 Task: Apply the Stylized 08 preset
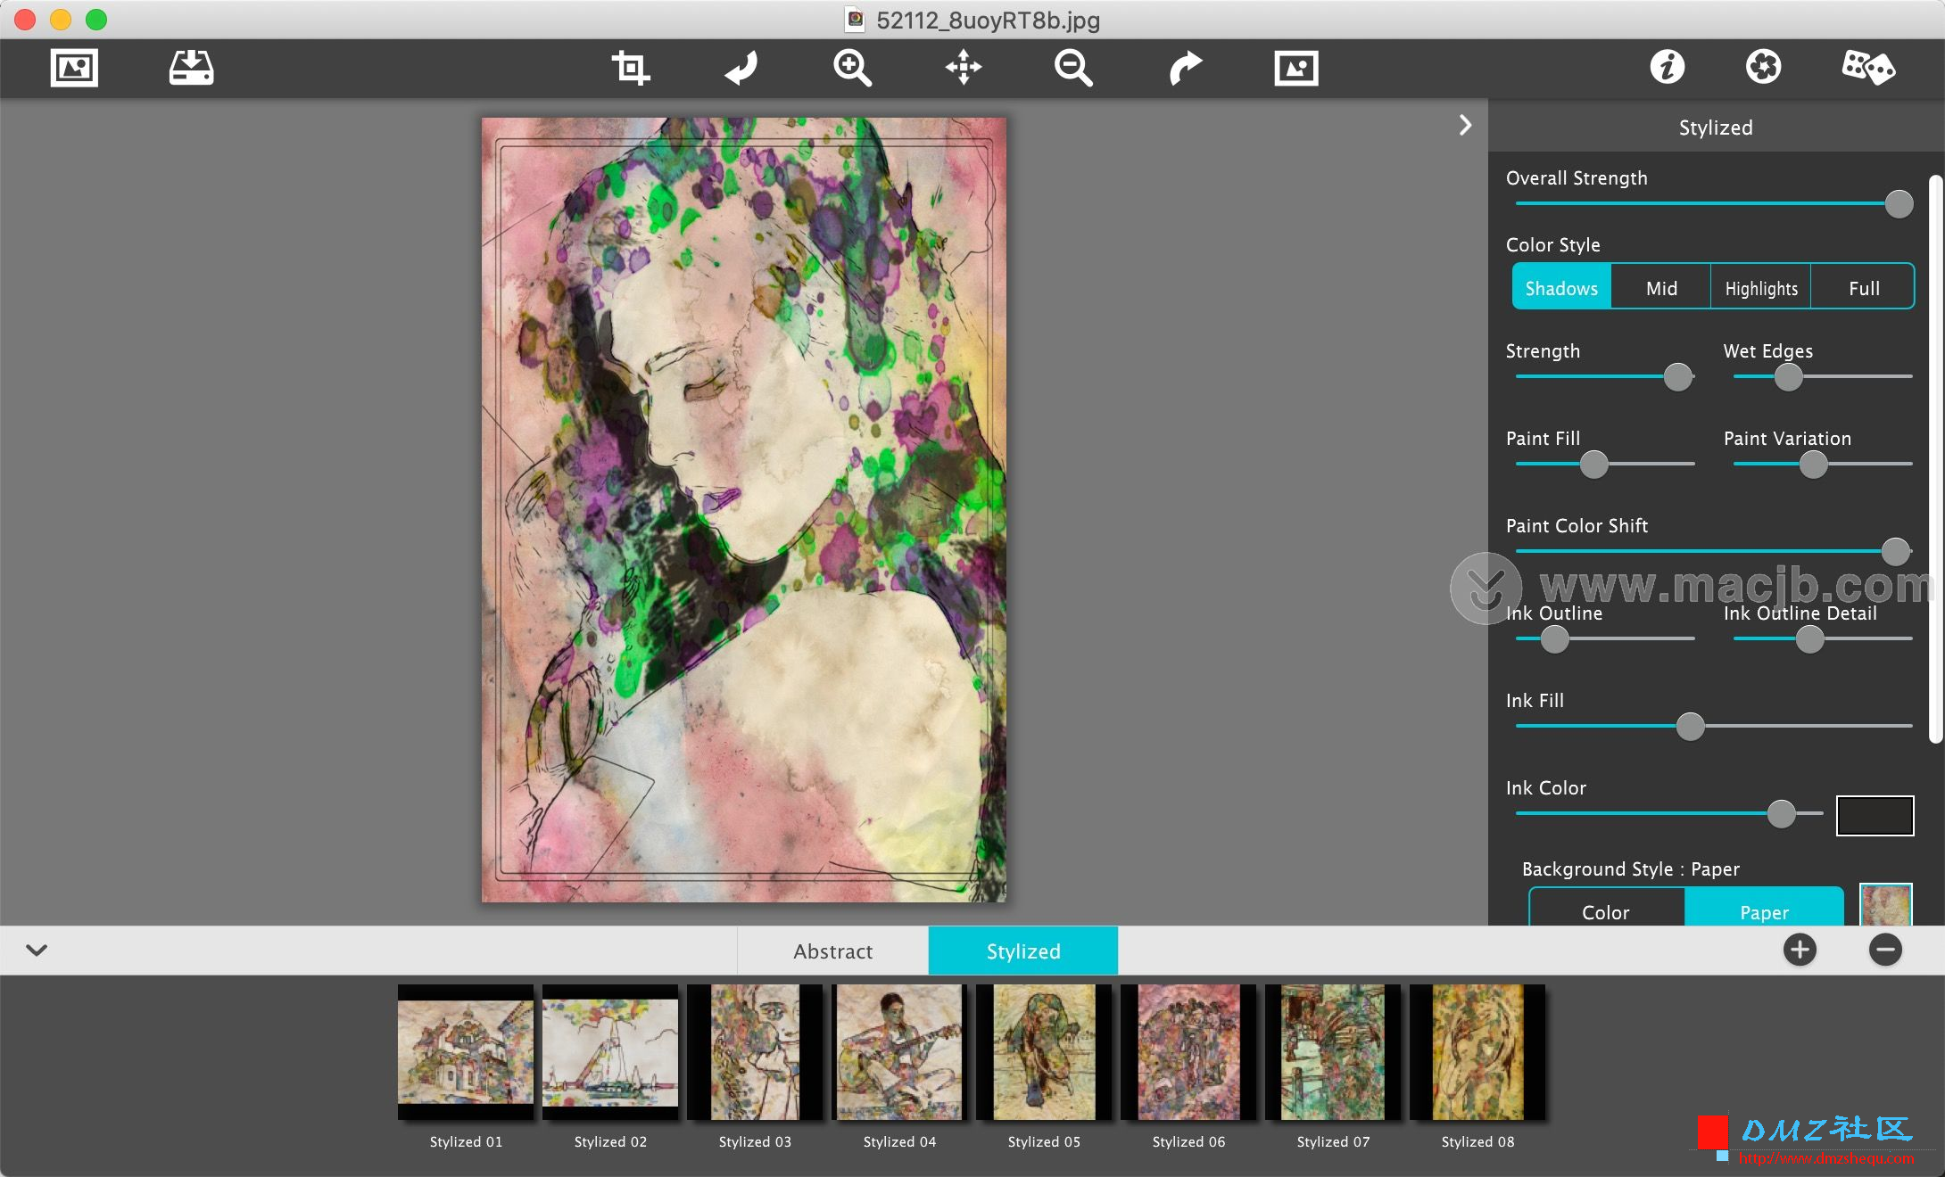pos(1477,1052)
